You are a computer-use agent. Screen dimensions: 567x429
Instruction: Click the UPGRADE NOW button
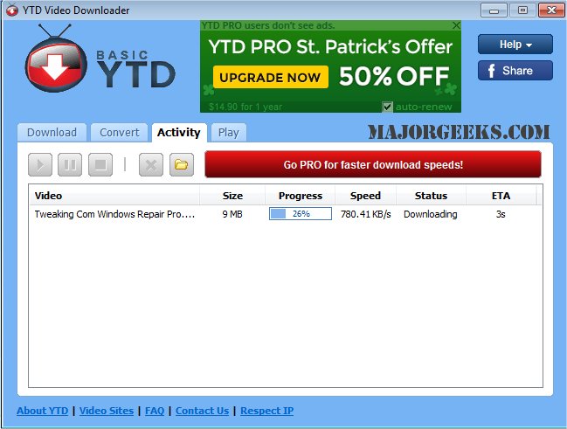pyautogui.click(x=271, y=77)
